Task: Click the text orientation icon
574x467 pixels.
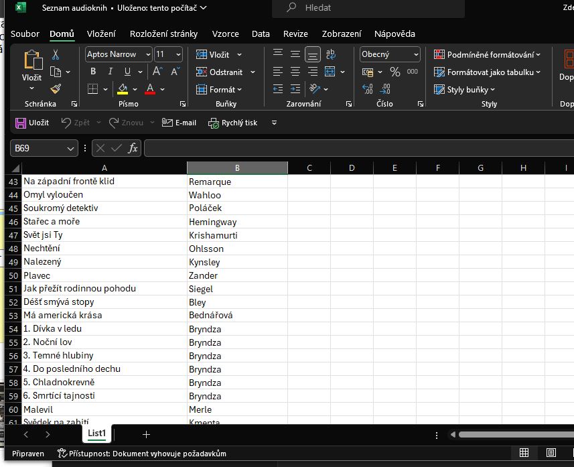Action: [x=314, y=88]
